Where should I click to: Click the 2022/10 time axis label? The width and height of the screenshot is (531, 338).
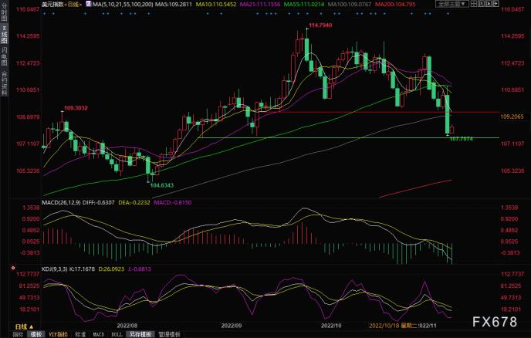click(331, 326)
